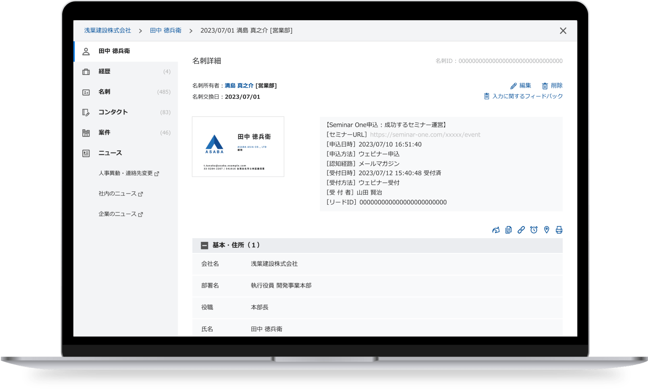The image size is (648, 389).
Task: Click the note-and-pen icon beside コンタクト
Action: pos(86,113)
